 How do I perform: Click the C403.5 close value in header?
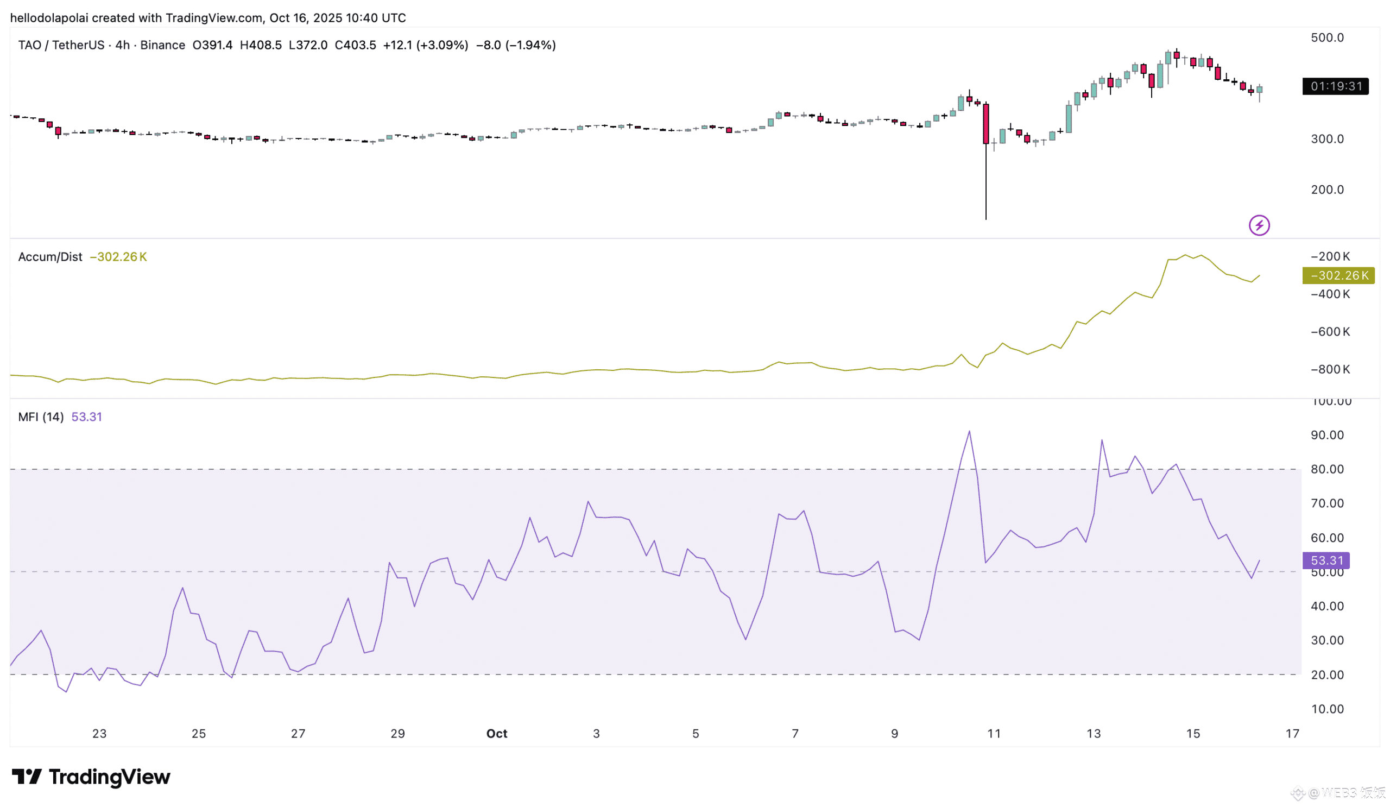pos(355,45)
